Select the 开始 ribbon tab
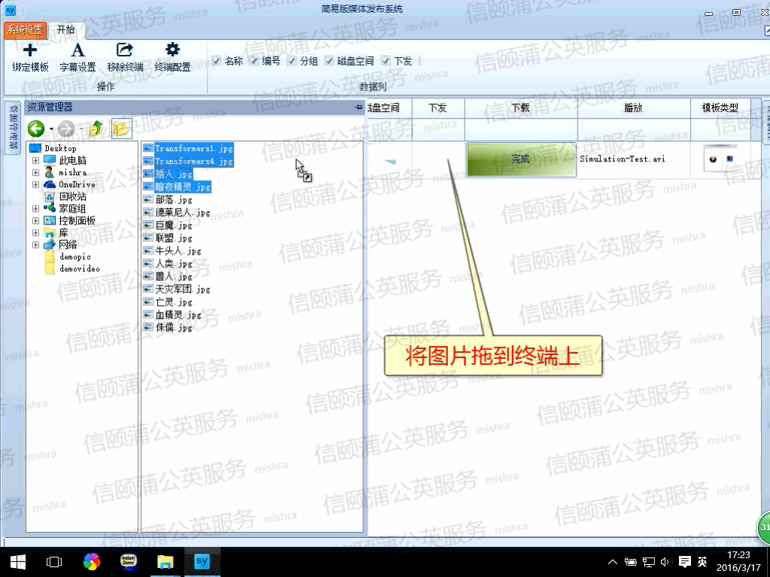The height and width of the screenshot is (577, 770). pos(66,30)
